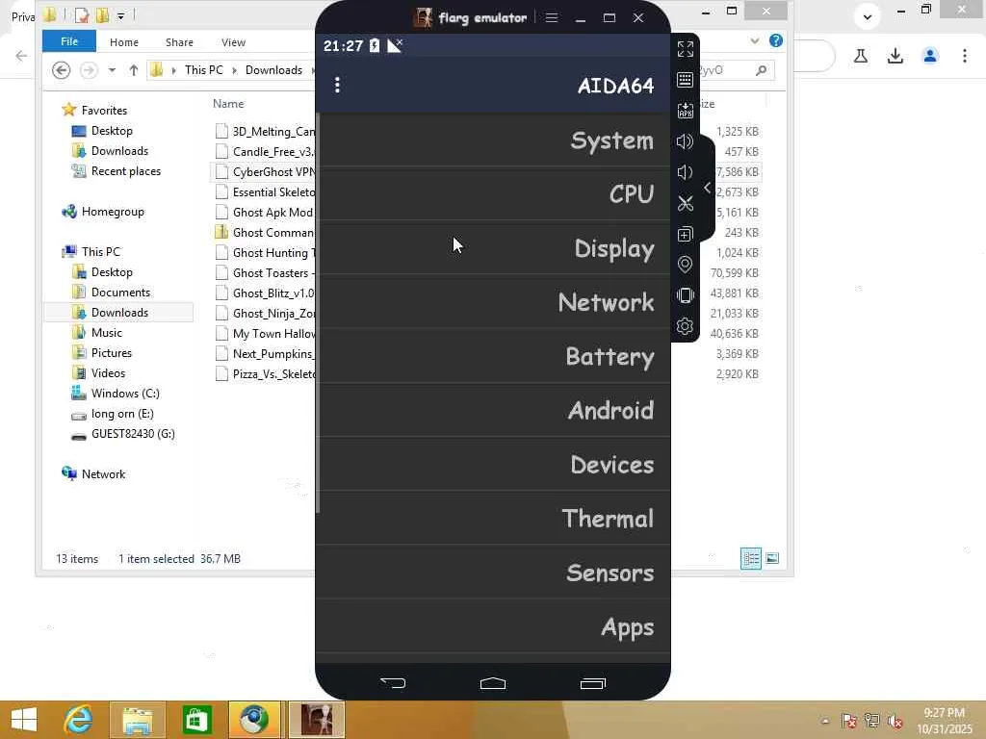Click the install APK icon in emulator sidebar

[686, 111]
